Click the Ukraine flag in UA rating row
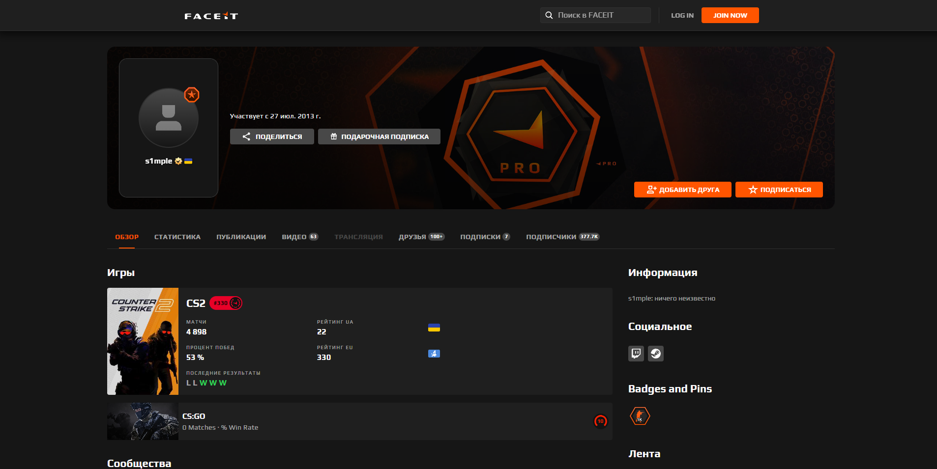Screen dimensions: 937x469 (x=434, y=328)
